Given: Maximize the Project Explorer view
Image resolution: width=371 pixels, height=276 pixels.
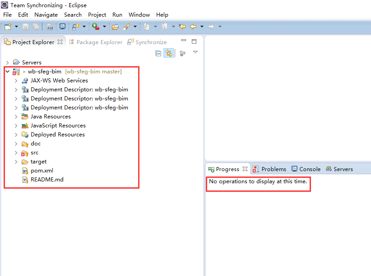Looking at the screenshot, I should pyautogui.click(x=194, y=41).
